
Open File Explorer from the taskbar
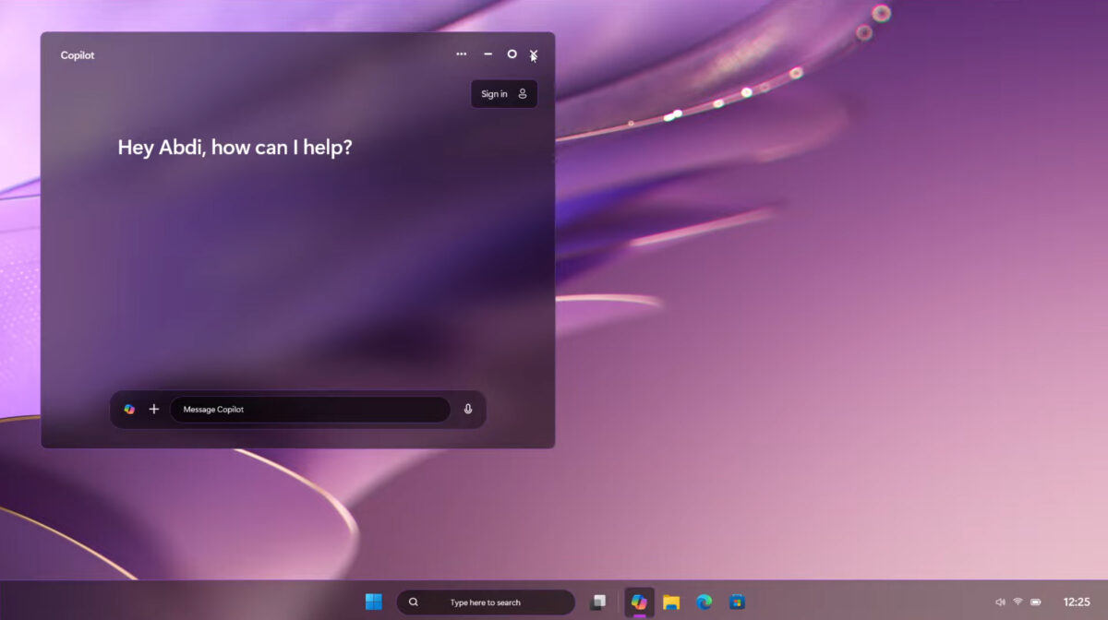(x=670, y=602)
